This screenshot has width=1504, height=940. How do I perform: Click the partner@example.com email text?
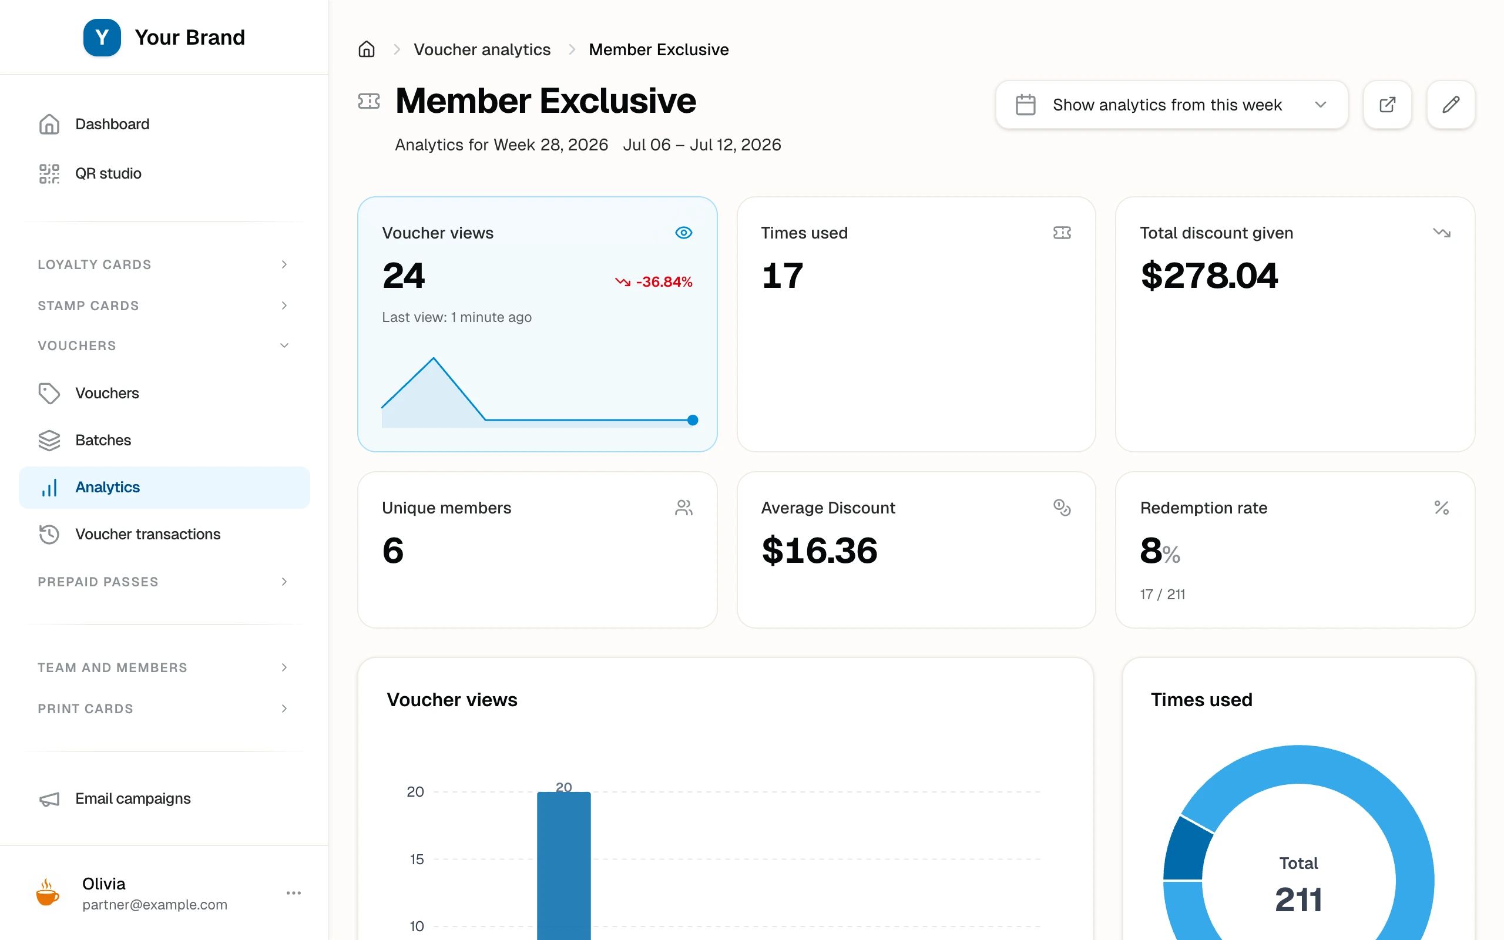click(155, 905)
